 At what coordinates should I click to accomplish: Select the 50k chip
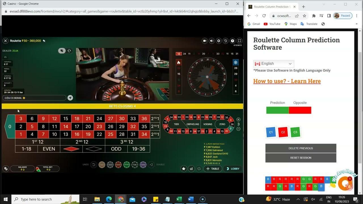click(143, 164)
